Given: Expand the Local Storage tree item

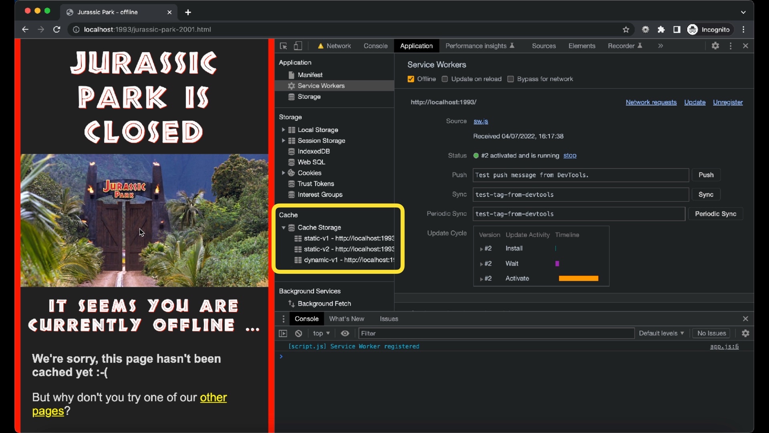Looking at the screenshot, I should (x=283, y=130).
